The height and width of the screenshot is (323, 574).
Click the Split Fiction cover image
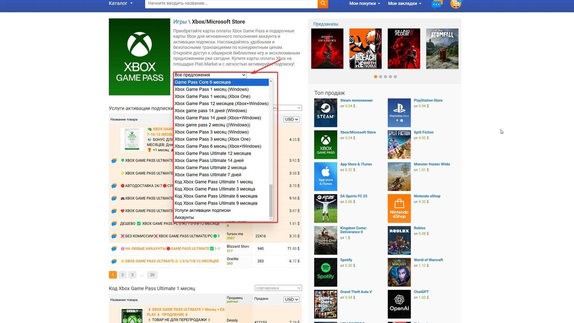pyautogui.click(x=399, y=145)
